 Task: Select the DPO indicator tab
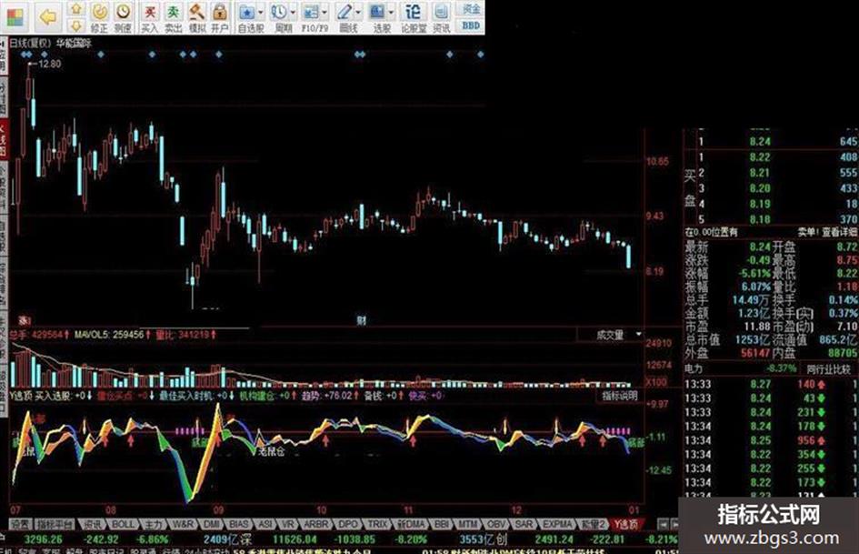[x=347, y=524]
